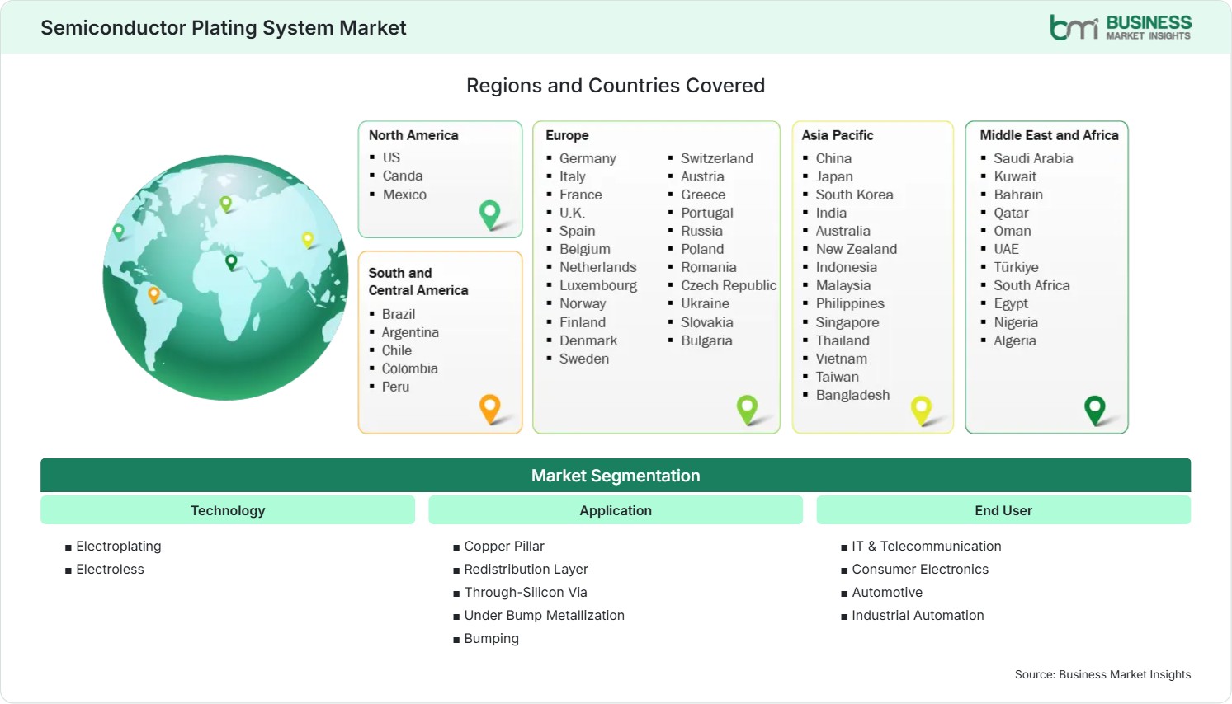Click the Asia Pacific heading
1232x704 pixels.
point(838,135)
